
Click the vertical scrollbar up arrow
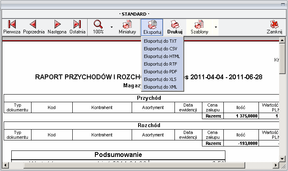(282, 40)
